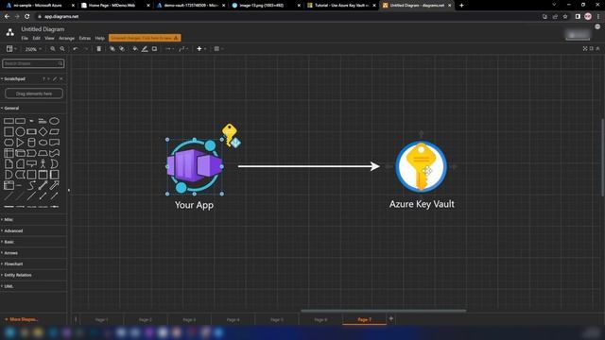Screen dimensions: 605x340
Task: Open the table grid dropdown
Action: 218,49
